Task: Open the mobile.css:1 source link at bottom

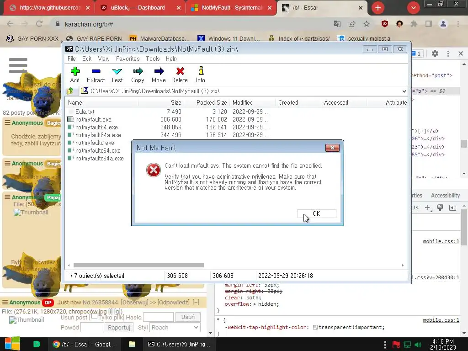Action: pyautogui.click(x=441, y=320)
